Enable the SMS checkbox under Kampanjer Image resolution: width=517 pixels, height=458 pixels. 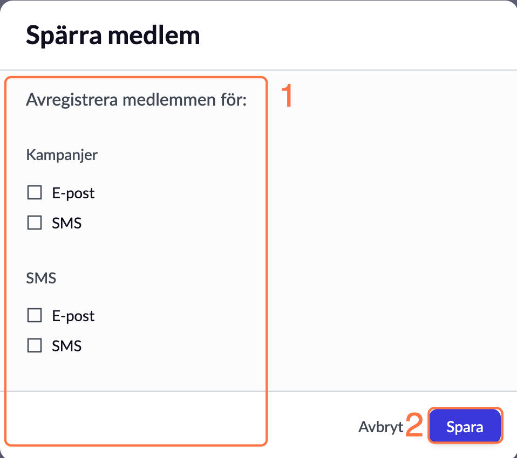[35, 223]
